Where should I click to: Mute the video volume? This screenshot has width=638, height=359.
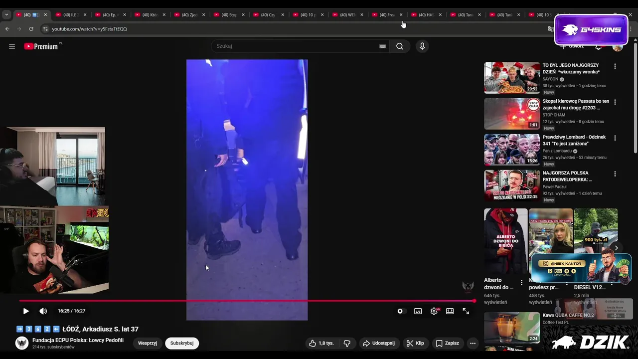43,311
